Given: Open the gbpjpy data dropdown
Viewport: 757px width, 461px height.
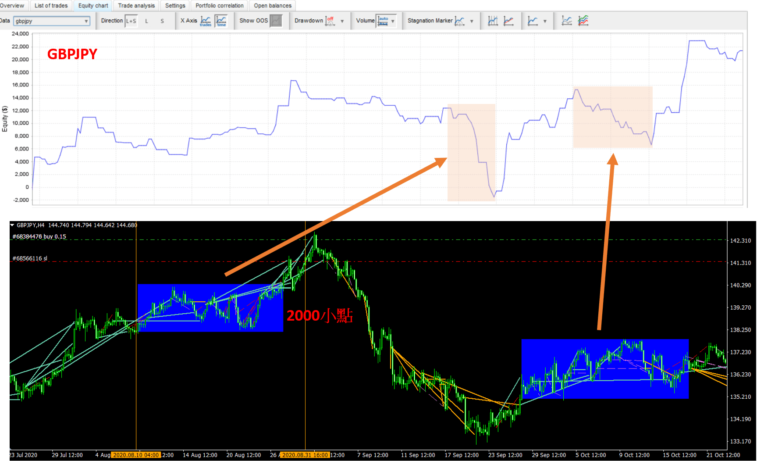Looking at the screenshot, I should coord(52,21).
